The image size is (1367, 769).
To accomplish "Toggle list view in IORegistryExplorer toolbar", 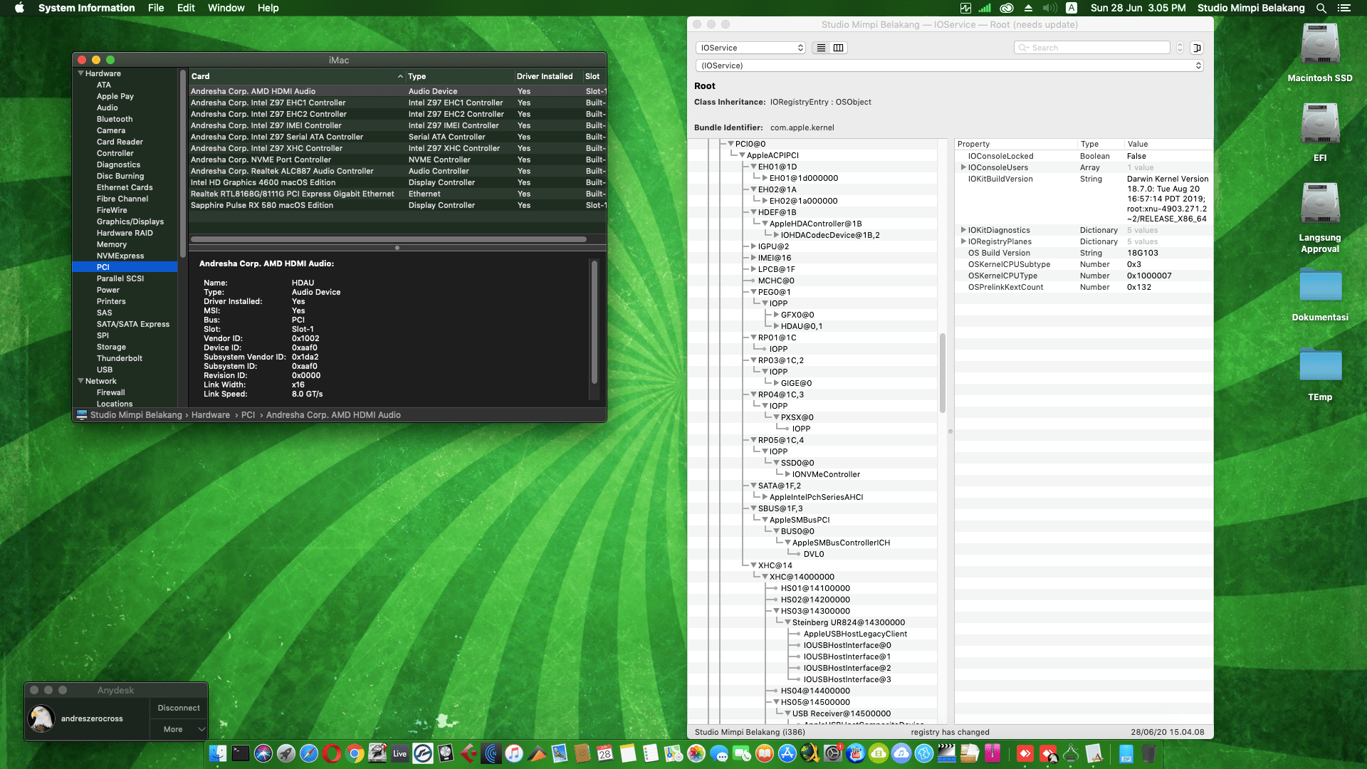I will tap(820, 48).
